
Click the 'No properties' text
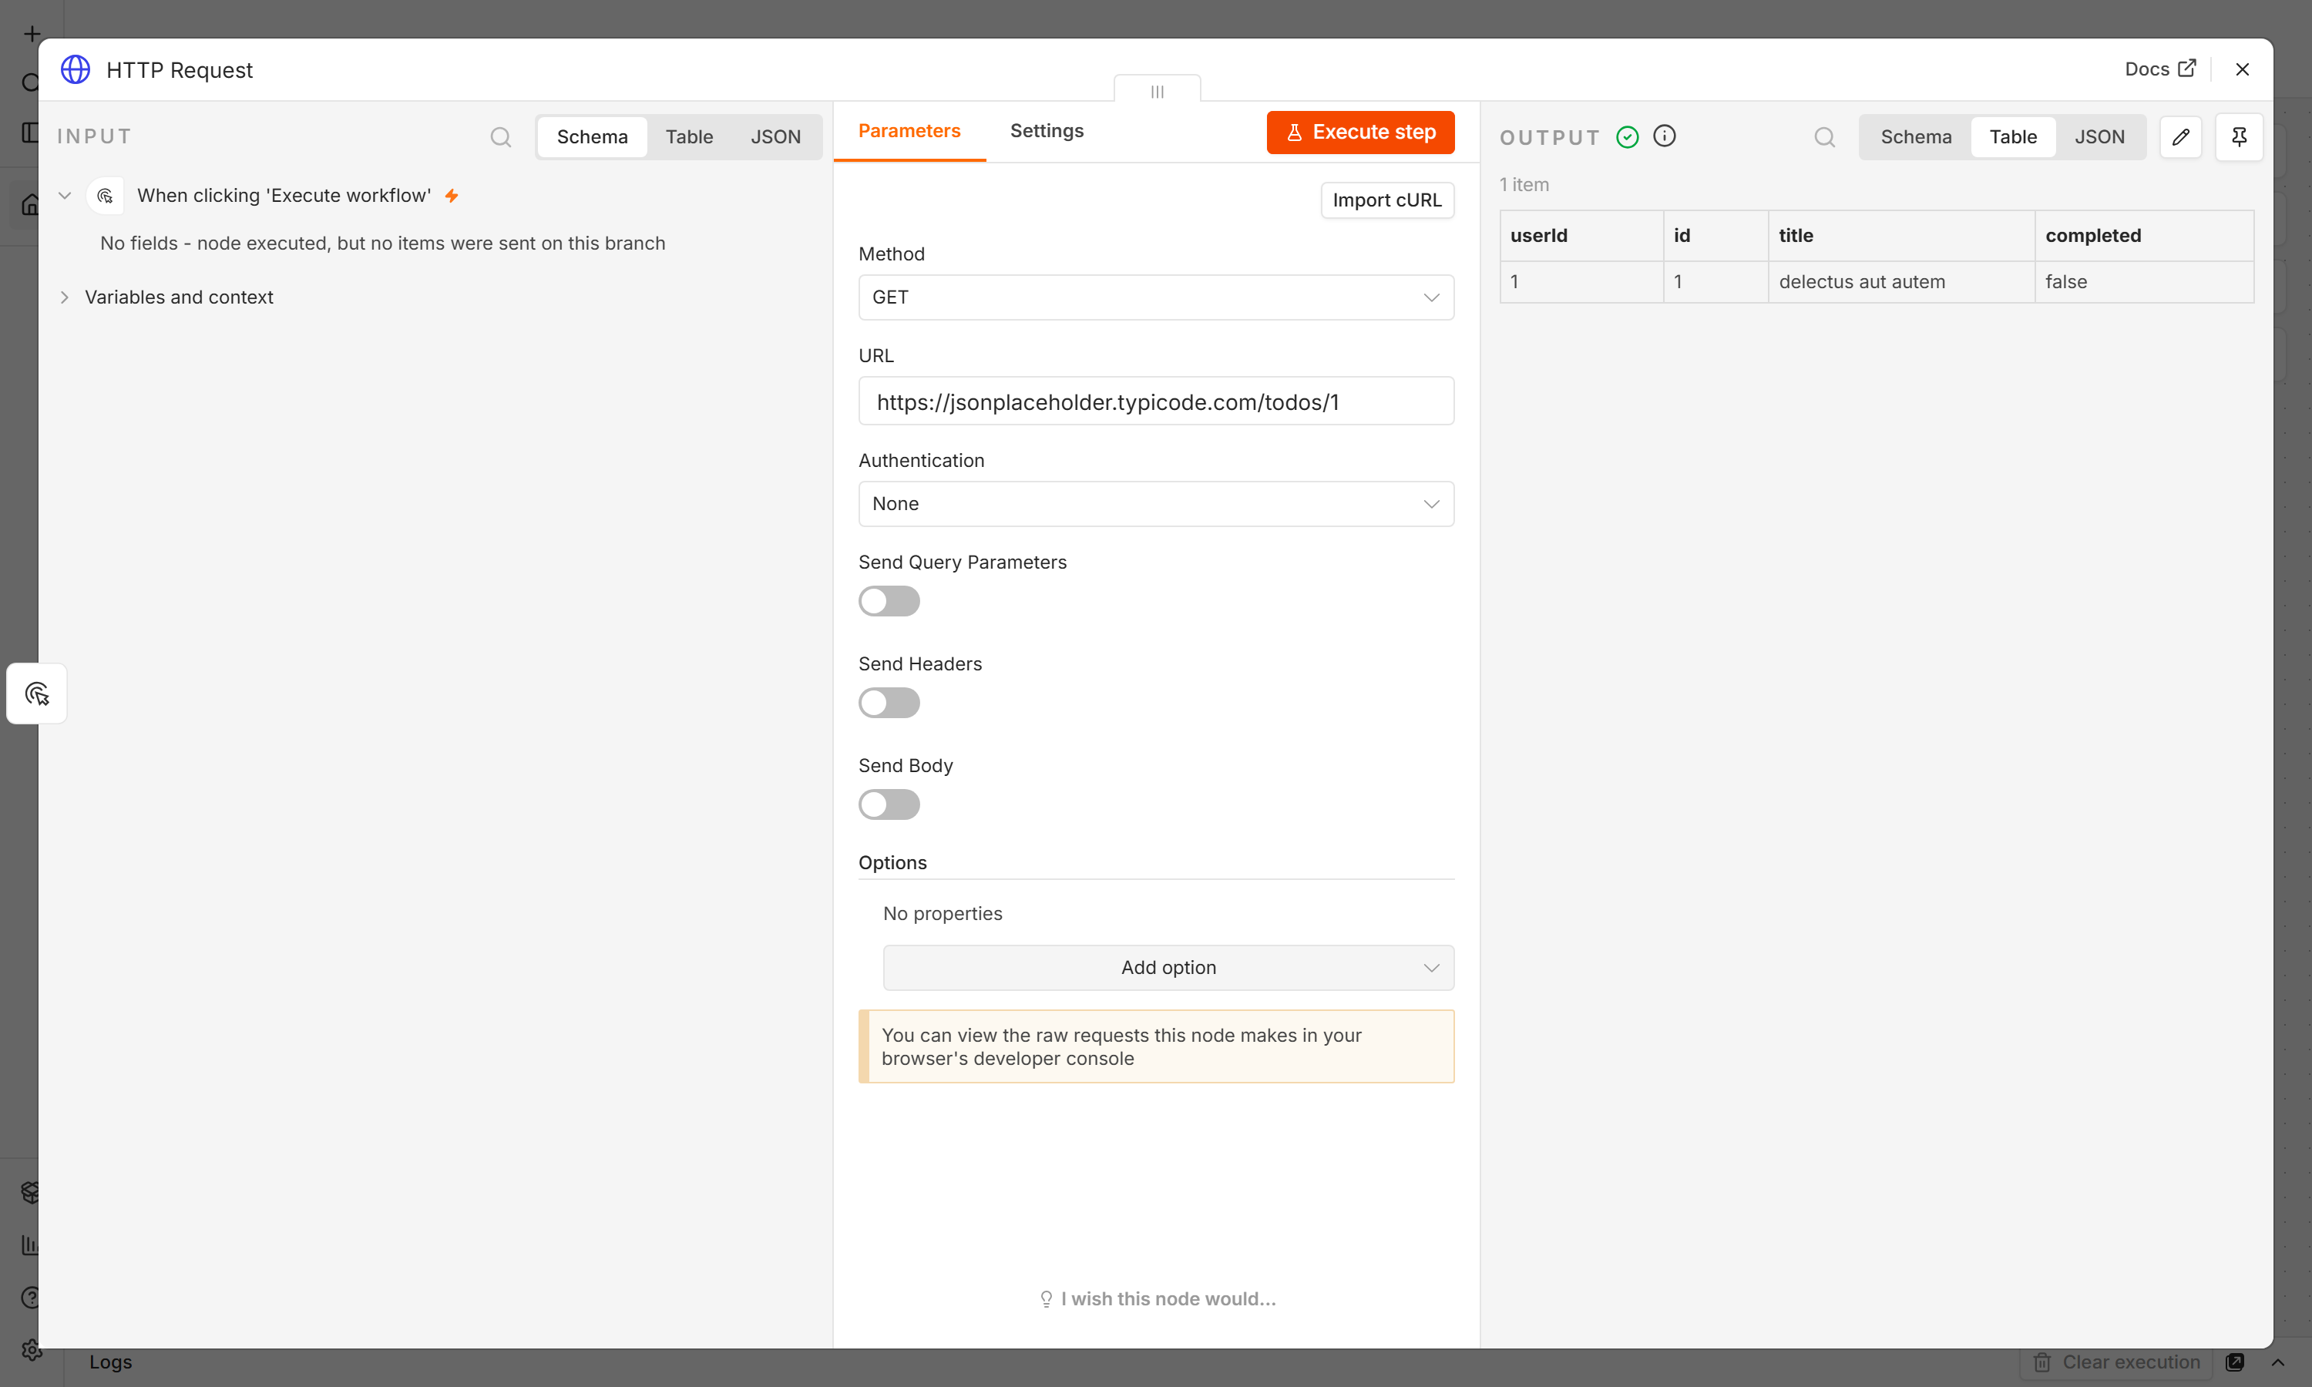point(942,914)
